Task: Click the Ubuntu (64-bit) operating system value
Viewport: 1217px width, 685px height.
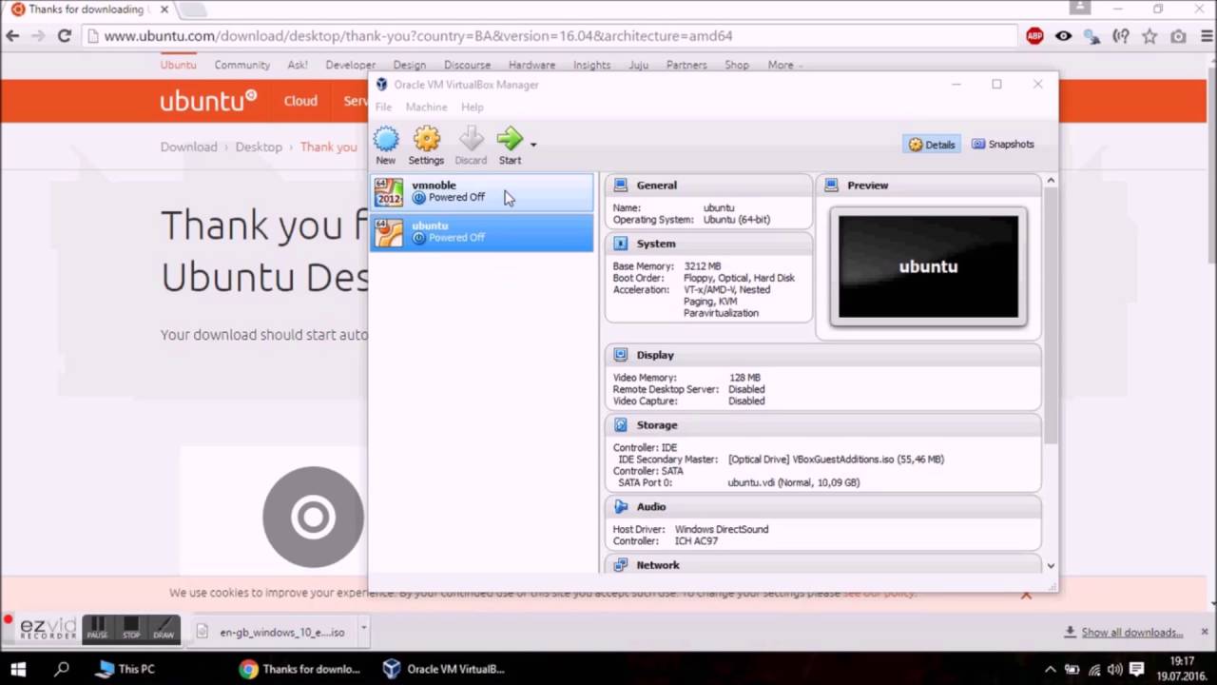Action: coord(737,220)
